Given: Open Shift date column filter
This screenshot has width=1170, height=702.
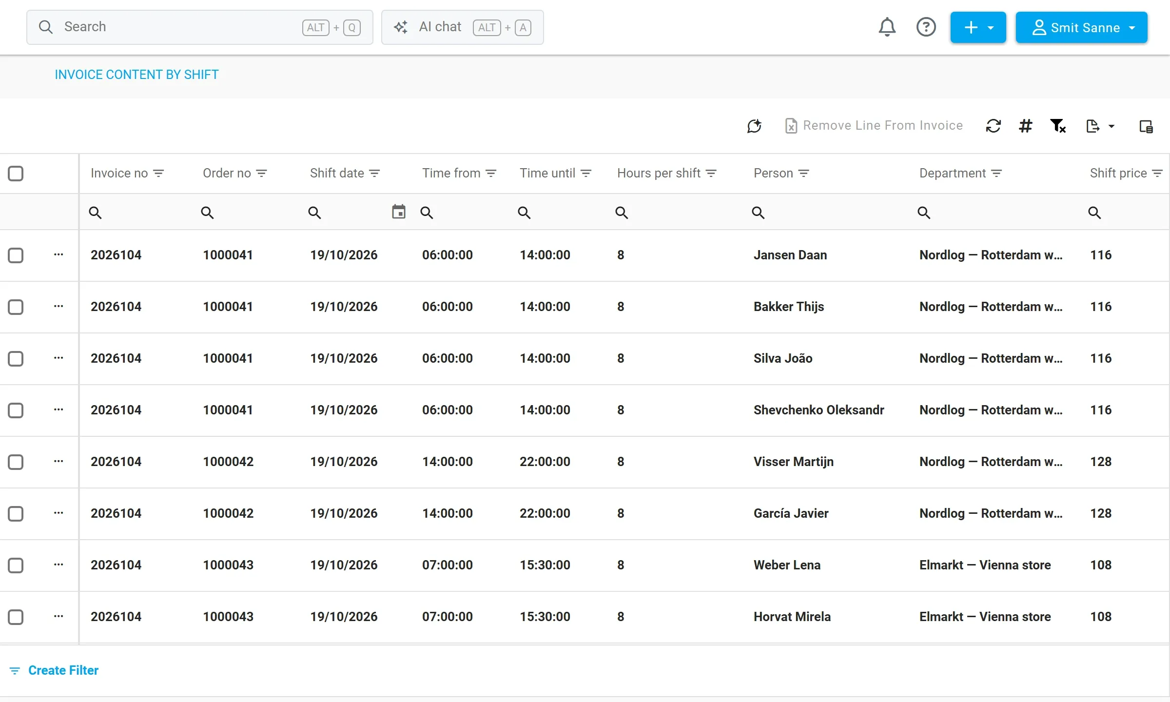Looking at the screenshot, I should coord(374,173).
